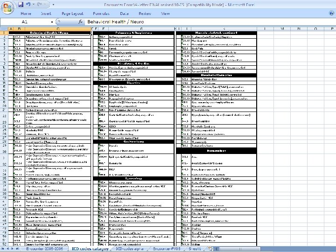Select the Diarrhea cell
This screenshot has width=336, height=252.
click(x=141, y=94)
